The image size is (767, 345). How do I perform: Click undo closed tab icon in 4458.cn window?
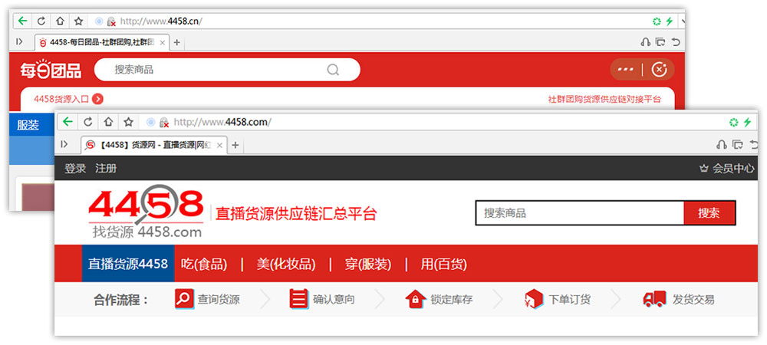(676, 42)
